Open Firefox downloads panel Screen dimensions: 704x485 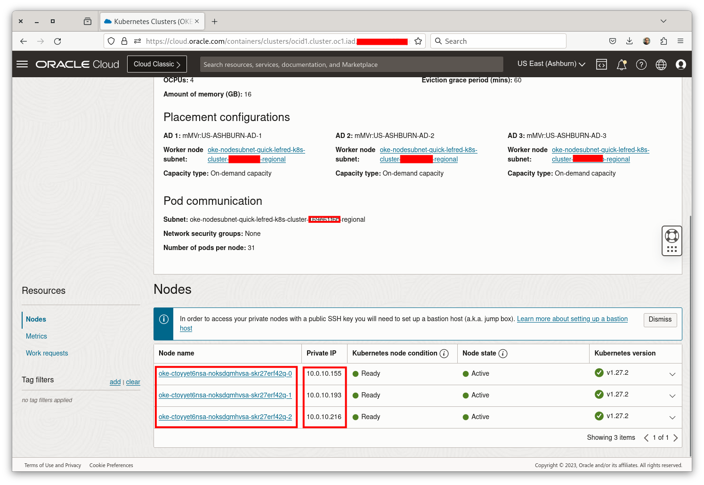pos(630,41)
